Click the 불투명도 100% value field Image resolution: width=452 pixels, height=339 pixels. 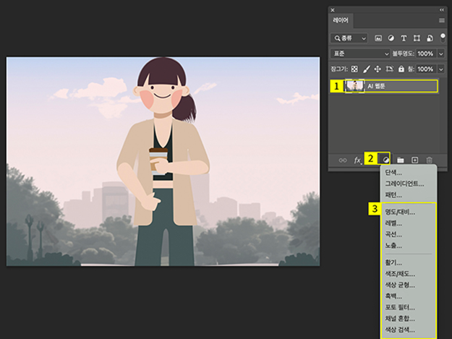point(425,53)
